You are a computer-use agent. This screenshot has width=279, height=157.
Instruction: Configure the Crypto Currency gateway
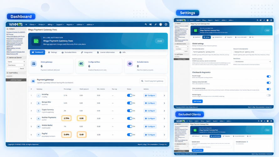tap(150, 111)
